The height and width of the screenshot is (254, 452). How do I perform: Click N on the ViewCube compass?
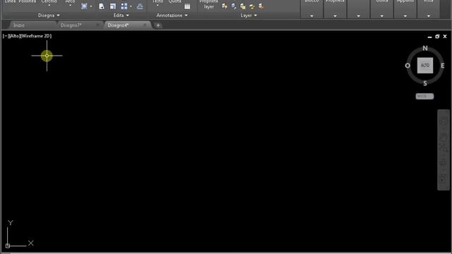(x=425, y=48)
